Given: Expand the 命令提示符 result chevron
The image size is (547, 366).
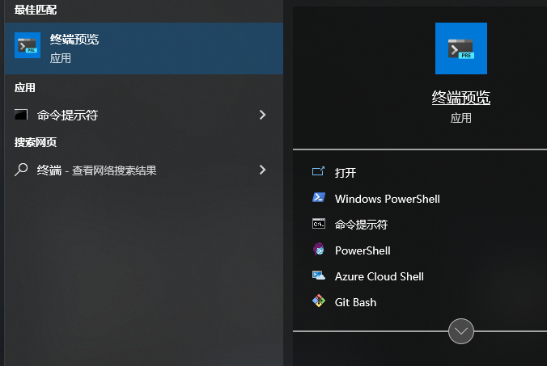Looking at the screenshot, I should coord(263,115).
